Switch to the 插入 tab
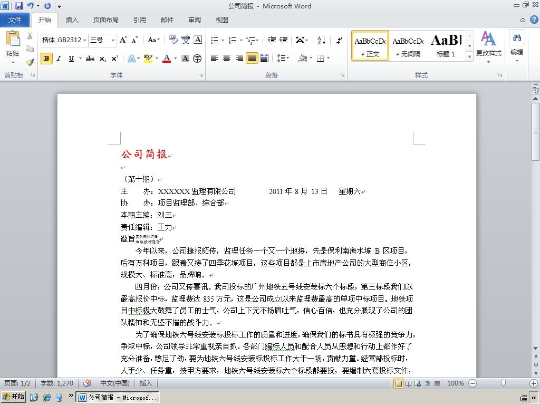Image resolution: width=540 pixels, height=405 pixels. [72, 20]
